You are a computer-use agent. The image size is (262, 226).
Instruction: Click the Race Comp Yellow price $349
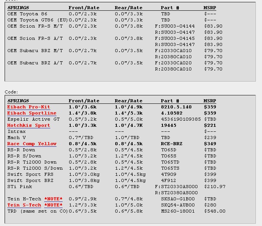pyautogui.click(x=210, y=144)
